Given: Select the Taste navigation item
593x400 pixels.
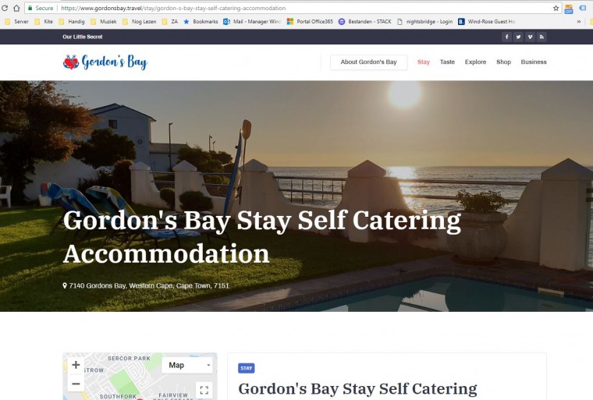Looking at the screenshot, I should [x=447, y=62].
